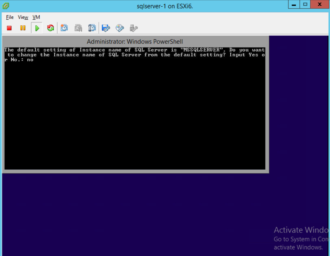
Task: Maximize the sqlserver-1 console window
Action: [x=305, y=4]
